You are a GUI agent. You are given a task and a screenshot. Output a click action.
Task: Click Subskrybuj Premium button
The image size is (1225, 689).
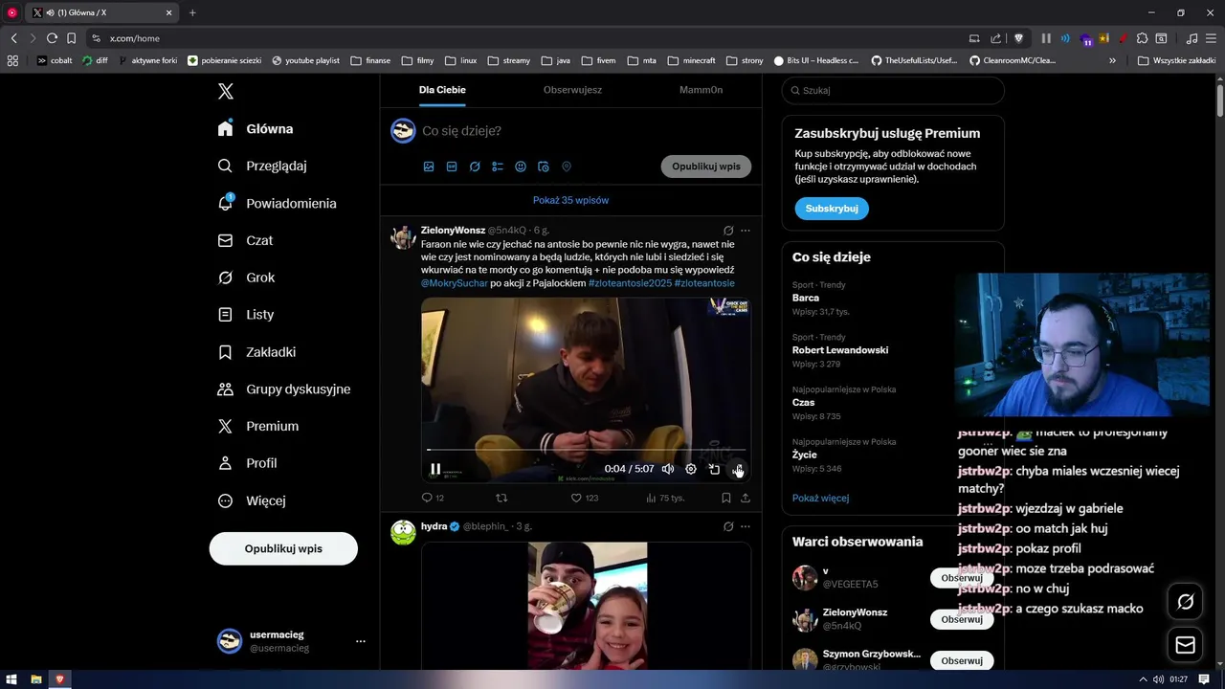832,209
